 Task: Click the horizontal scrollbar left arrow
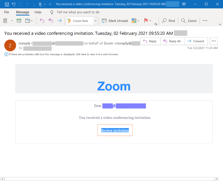point(2,179)
